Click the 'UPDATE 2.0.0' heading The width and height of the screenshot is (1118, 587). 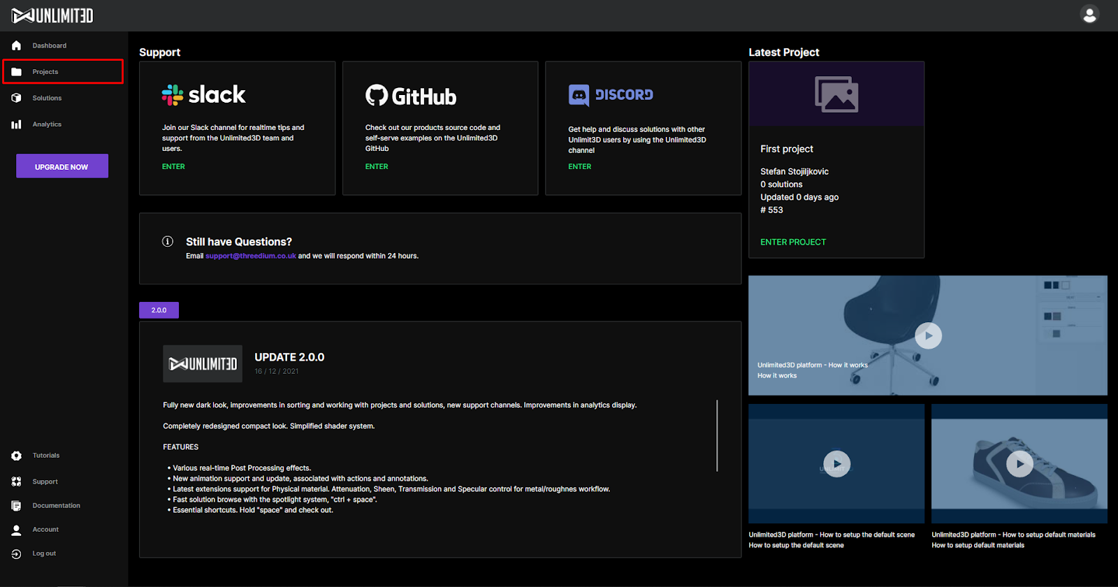tap(289, 357)
